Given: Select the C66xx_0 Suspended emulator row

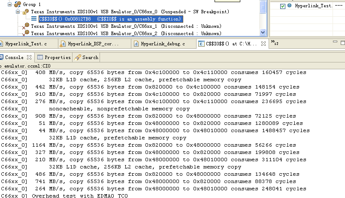Looking at the screenshot, I should tap(130, 12).
